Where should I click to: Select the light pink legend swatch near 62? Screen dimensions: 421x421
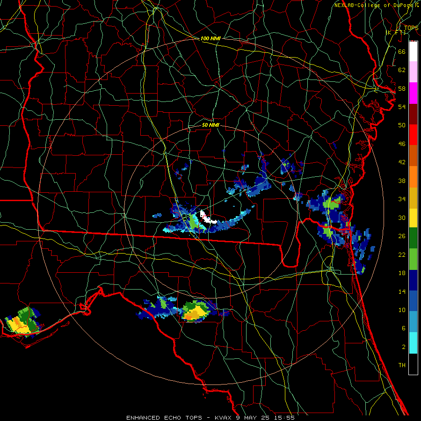point(413,72)
